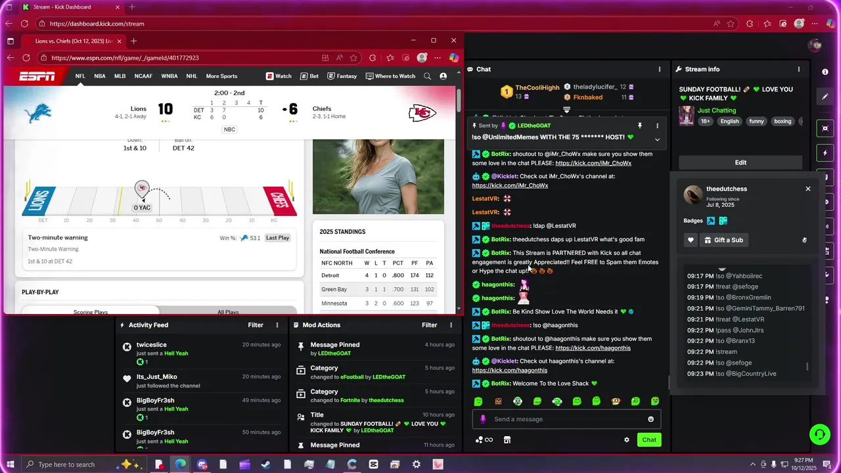Image resolution: width=841 pixels, height=473 pixels.
Task: Click the English stream tag
Action: (729, 122)
